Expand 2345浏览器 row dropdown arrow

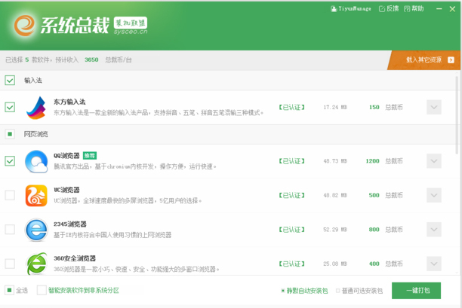[434, 230]
